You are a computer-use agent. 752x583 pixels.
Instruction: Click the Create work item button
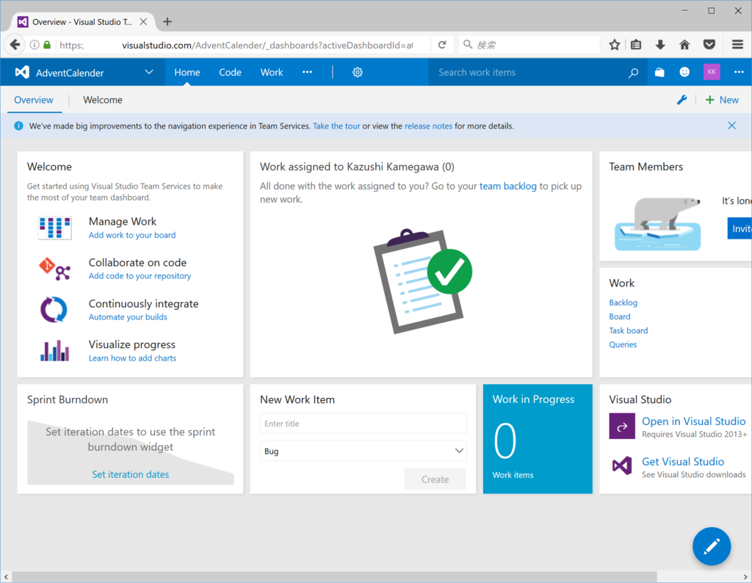435,479
